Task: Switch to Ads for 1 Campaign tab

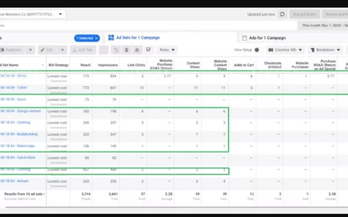Action: 267,38
